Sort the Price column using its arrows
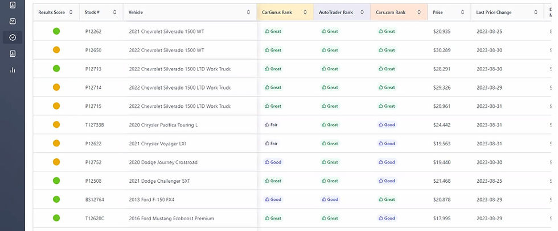Image resolution: width=558 pixels, height=231 pixels. point(462,12)
